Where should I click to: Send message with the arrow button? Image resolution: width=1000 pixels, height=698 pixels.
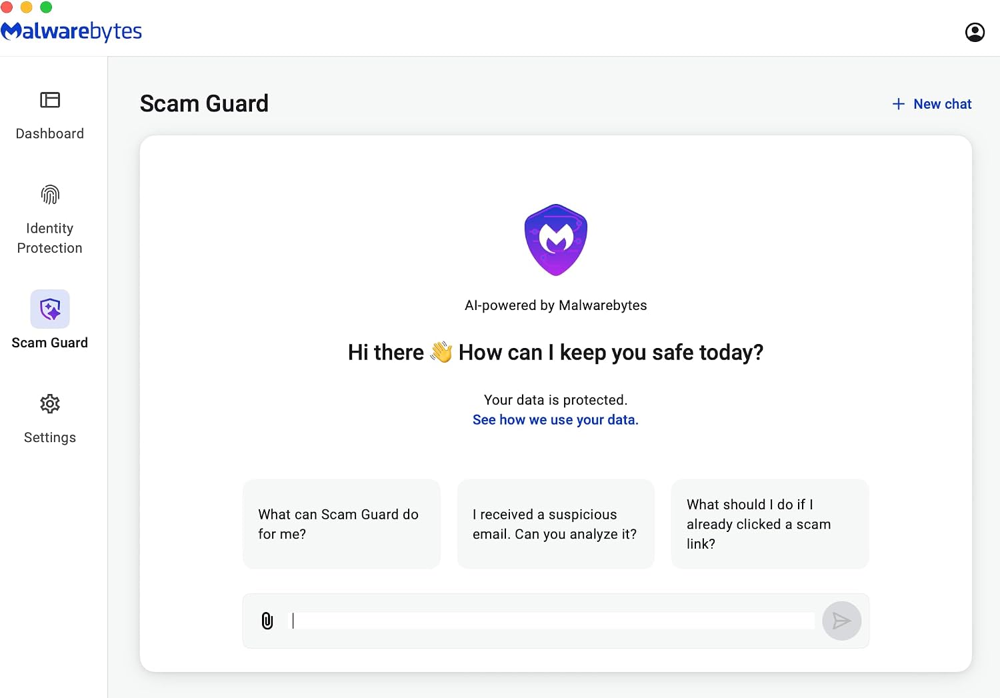point(841,621)
